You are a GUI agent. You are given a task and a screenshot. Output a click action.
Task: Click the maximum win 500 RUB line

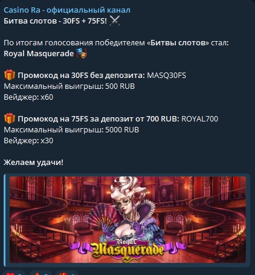click(69, 86)
